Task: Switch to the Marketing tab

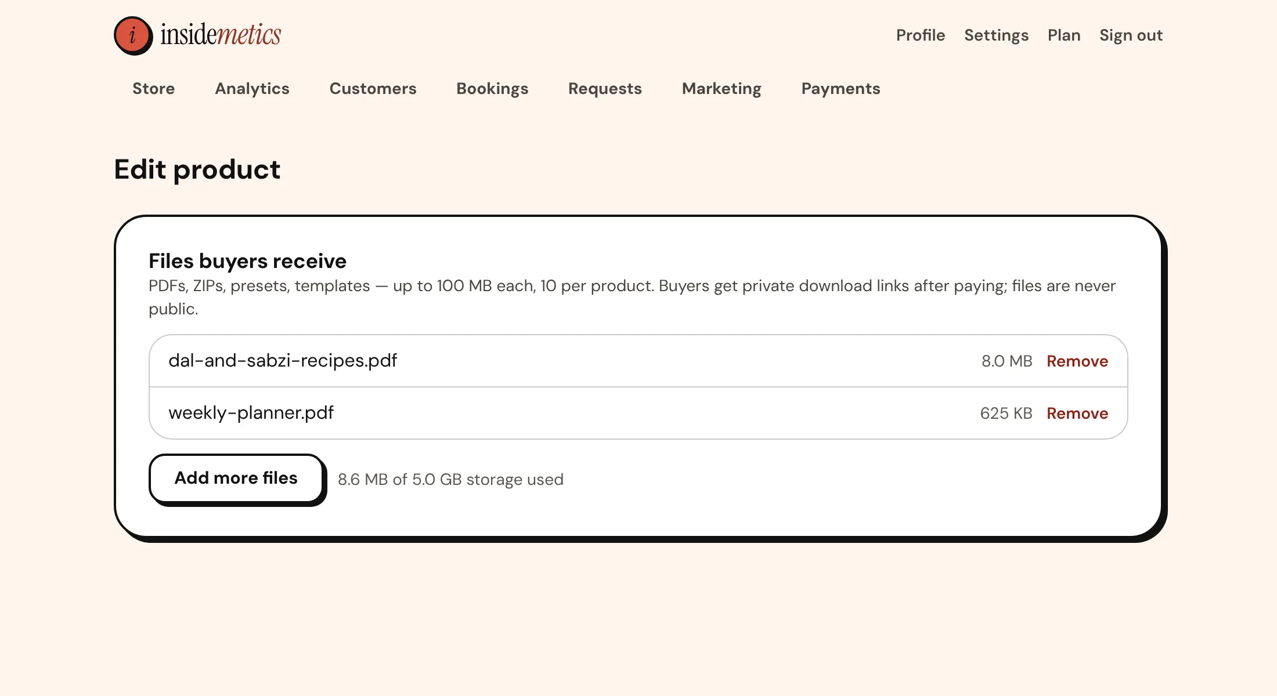Action: tap(722, 89)
